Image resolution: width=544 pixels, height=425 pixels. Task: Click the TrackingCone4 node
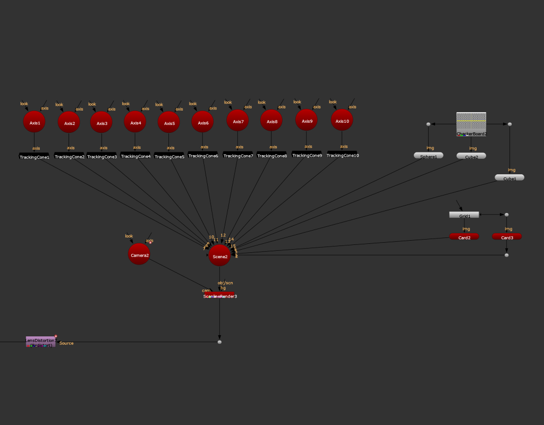click(135, 156)
